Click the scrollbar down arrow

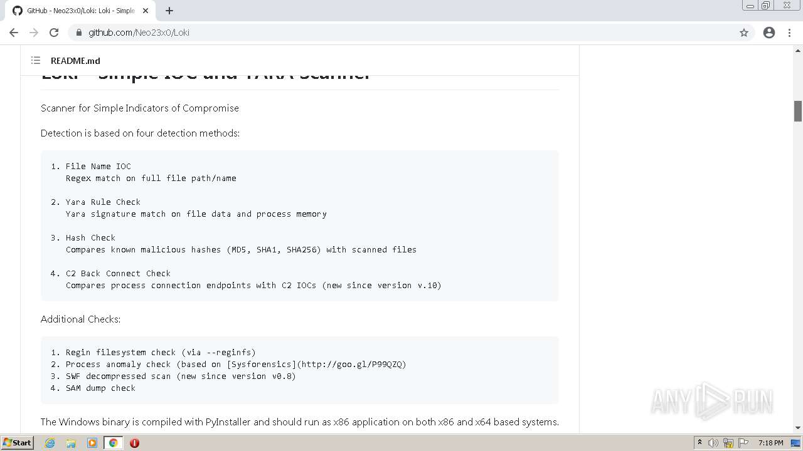pos(798,428)
